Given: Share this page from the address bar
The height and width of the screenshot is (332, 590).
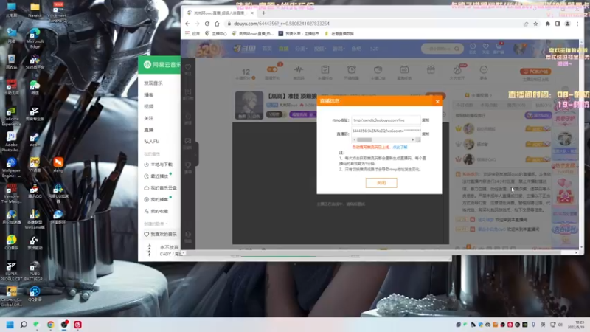Looking at the screenshot, I should (x=526, y=24).
